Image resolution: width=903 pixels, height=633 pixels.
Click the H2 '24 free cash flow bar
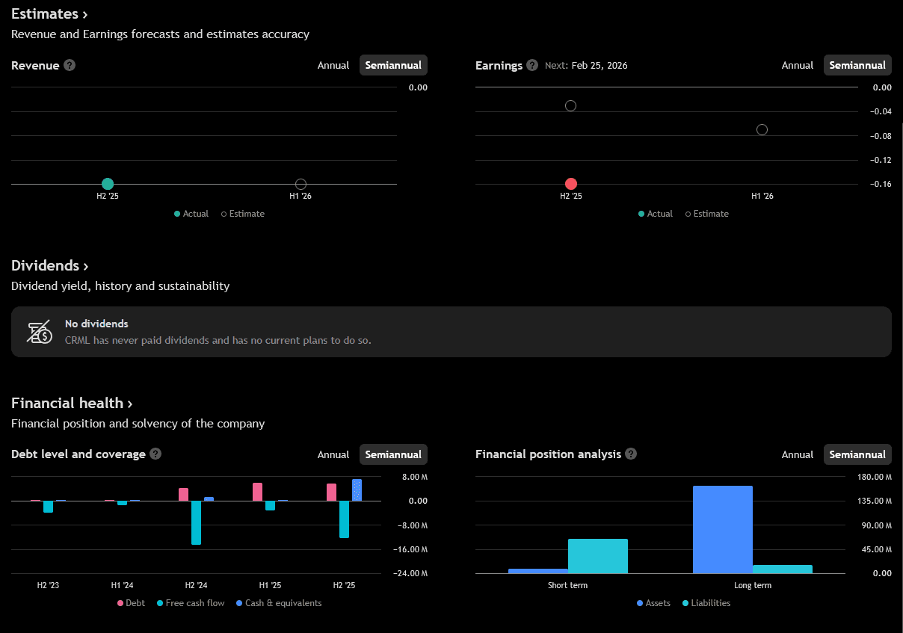[x=196, y=522]
